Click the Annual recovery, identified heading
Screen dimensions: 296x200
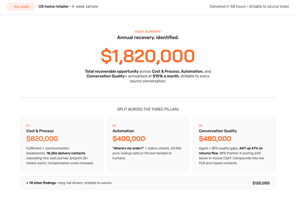[148, 38]
